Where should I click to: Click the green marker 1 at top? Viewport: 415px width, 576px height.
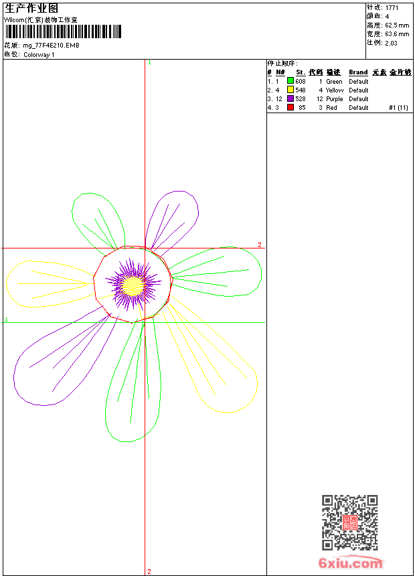149,62
